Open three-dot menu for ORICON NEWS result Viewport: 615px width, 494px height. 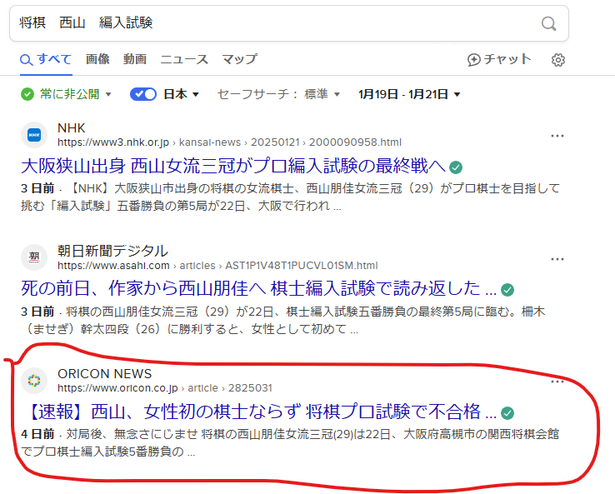[x=557, y=382]
